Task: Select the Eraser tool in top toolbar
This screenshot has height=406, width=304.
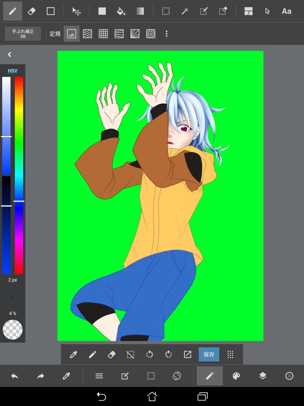Action: [32, 11]
